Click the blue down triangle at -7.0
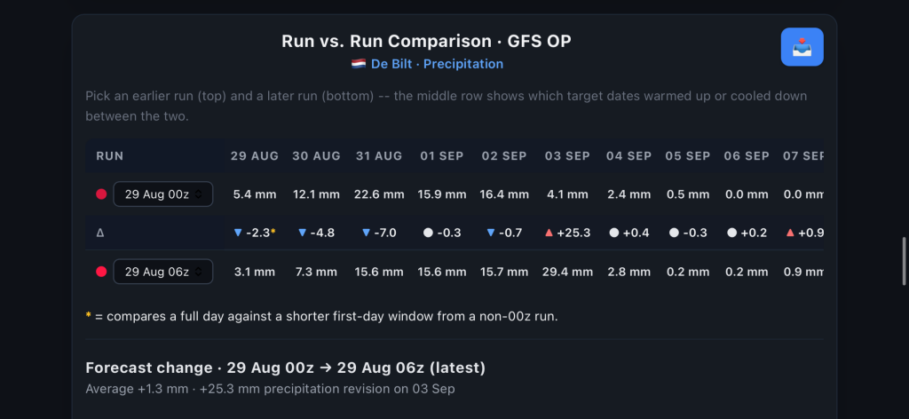This screenshot has height=419, width=909. click(x=366, y=233)
